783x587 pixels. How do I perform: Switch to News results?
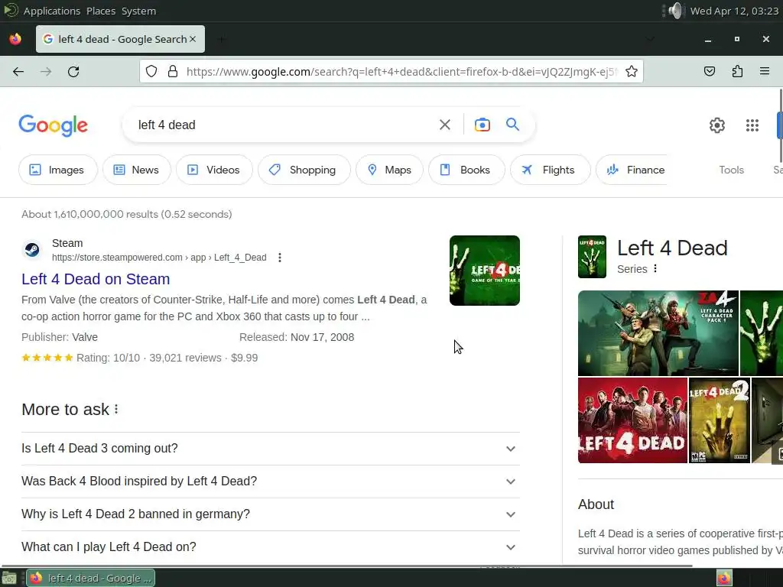click(136, 170)
